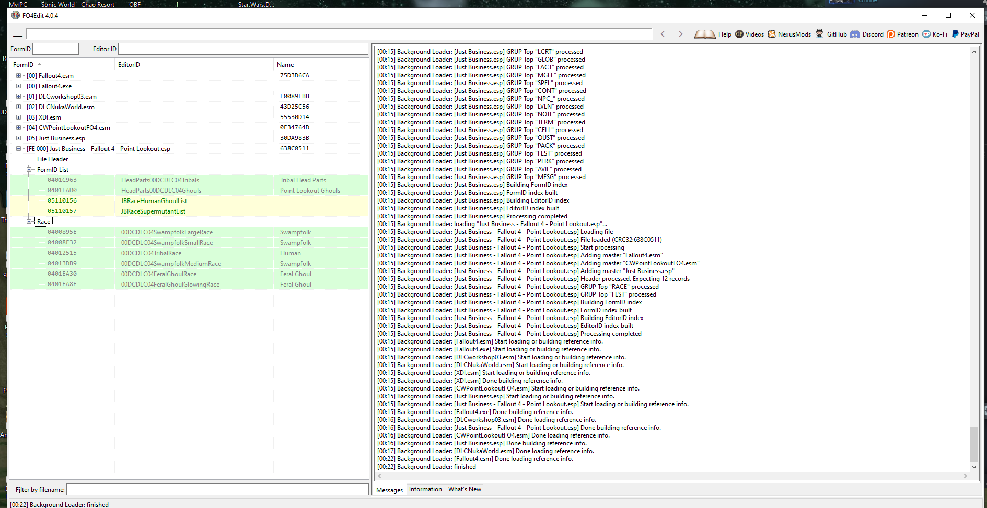Click scroll up arrow in messages log

[974, 52]
